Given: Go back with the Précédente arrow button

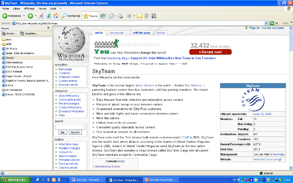Looking at the screenshot, I should point(12,16).
